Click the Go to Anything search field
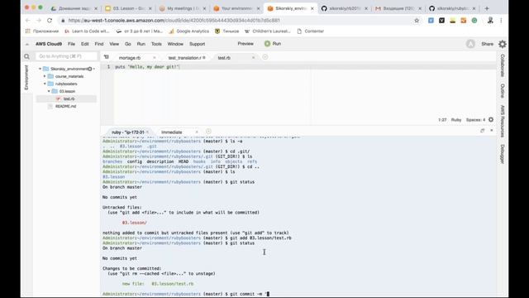The height and width of the screenshot is (298, 529). click(x=66, y=56)
